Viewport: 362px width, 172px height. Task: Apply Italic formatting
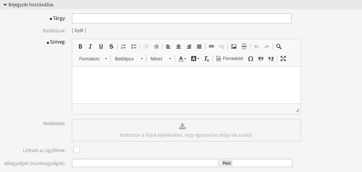coord(91,46)
